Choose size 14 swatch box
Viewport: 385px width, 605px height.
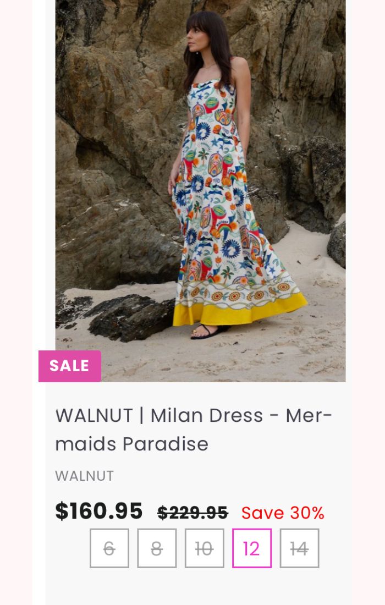pos(299,548)
